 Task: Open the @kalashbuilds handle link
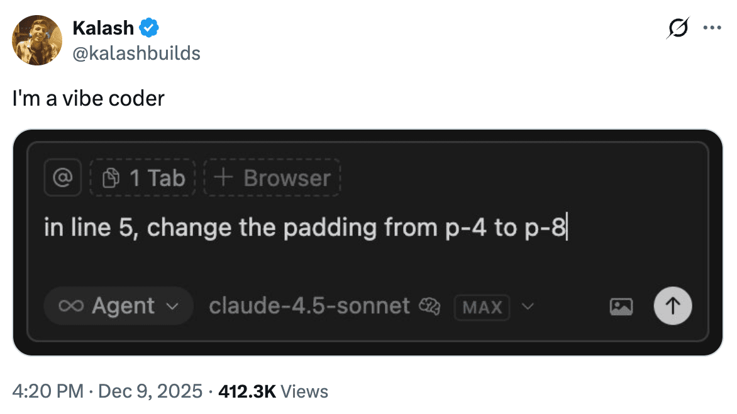(136, 53)
